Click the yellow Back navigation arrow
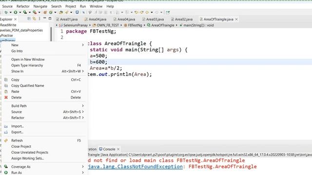Viewport: 312px width, 175px height. (x=147, y=12)
